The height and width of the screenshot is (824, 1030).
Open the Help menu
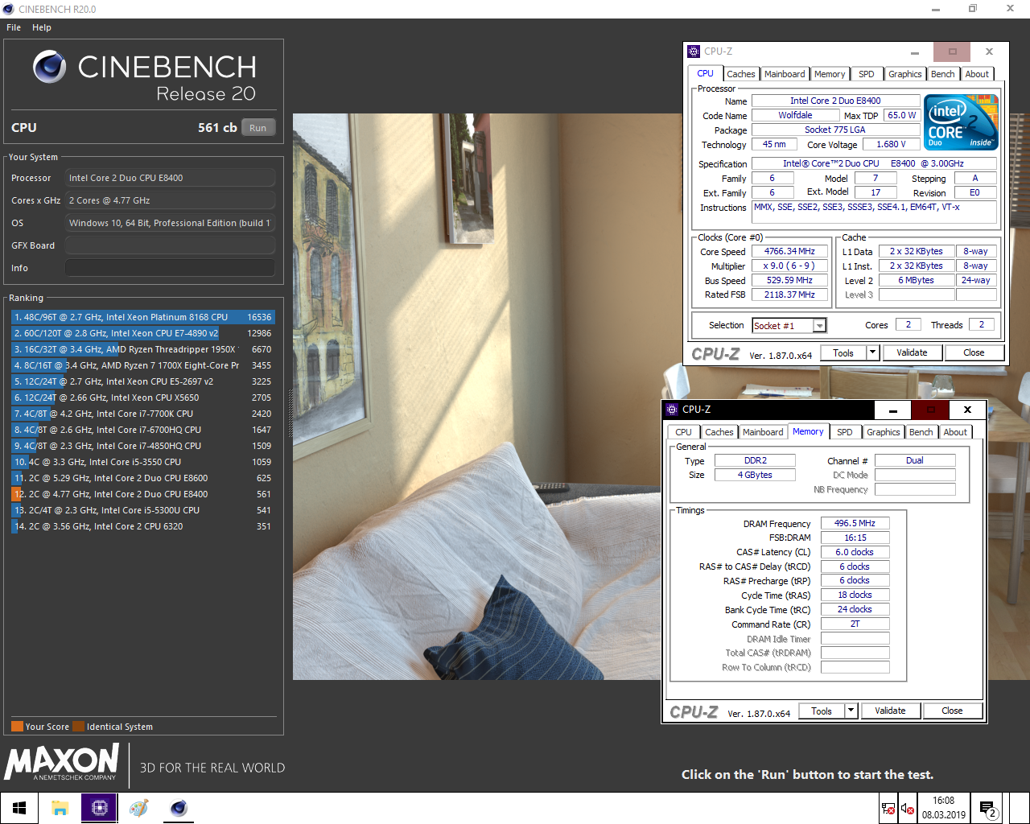coord(42,27)
